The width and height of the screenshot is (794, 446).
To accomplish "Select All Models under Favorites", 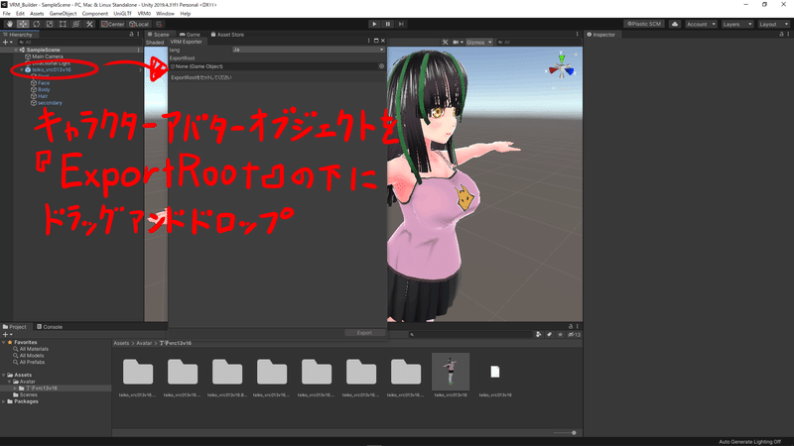I will tap(32, 356).
